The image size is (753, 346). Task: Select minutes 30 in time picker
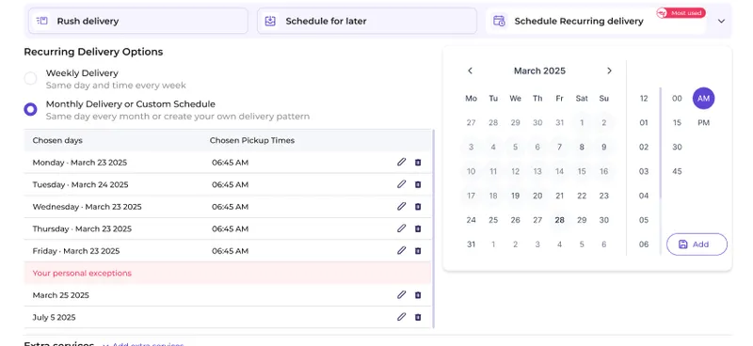677,147
